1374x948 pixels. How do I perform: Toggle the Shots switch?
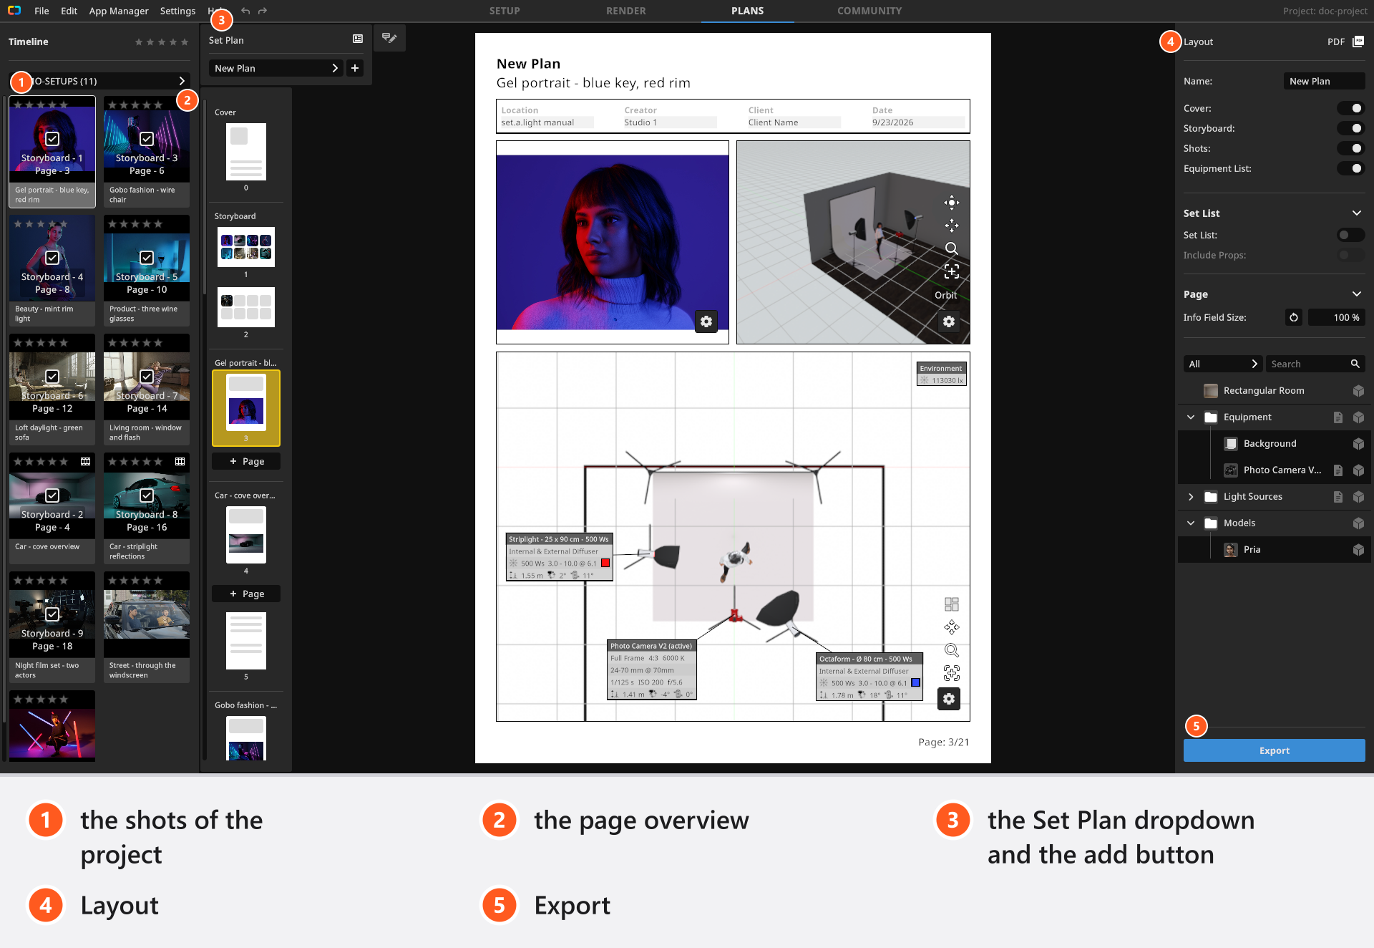pyautogui.click(x=1351, y=148)
